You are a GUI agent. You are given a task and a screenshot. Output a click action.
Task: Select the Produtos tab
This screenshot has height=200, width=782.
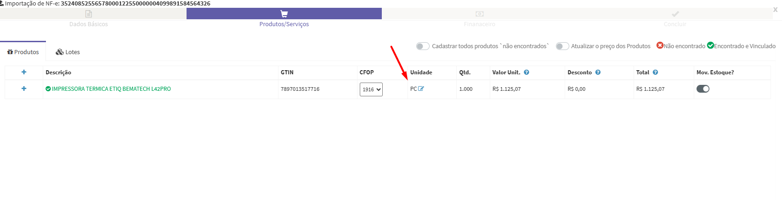coord(23,52)
